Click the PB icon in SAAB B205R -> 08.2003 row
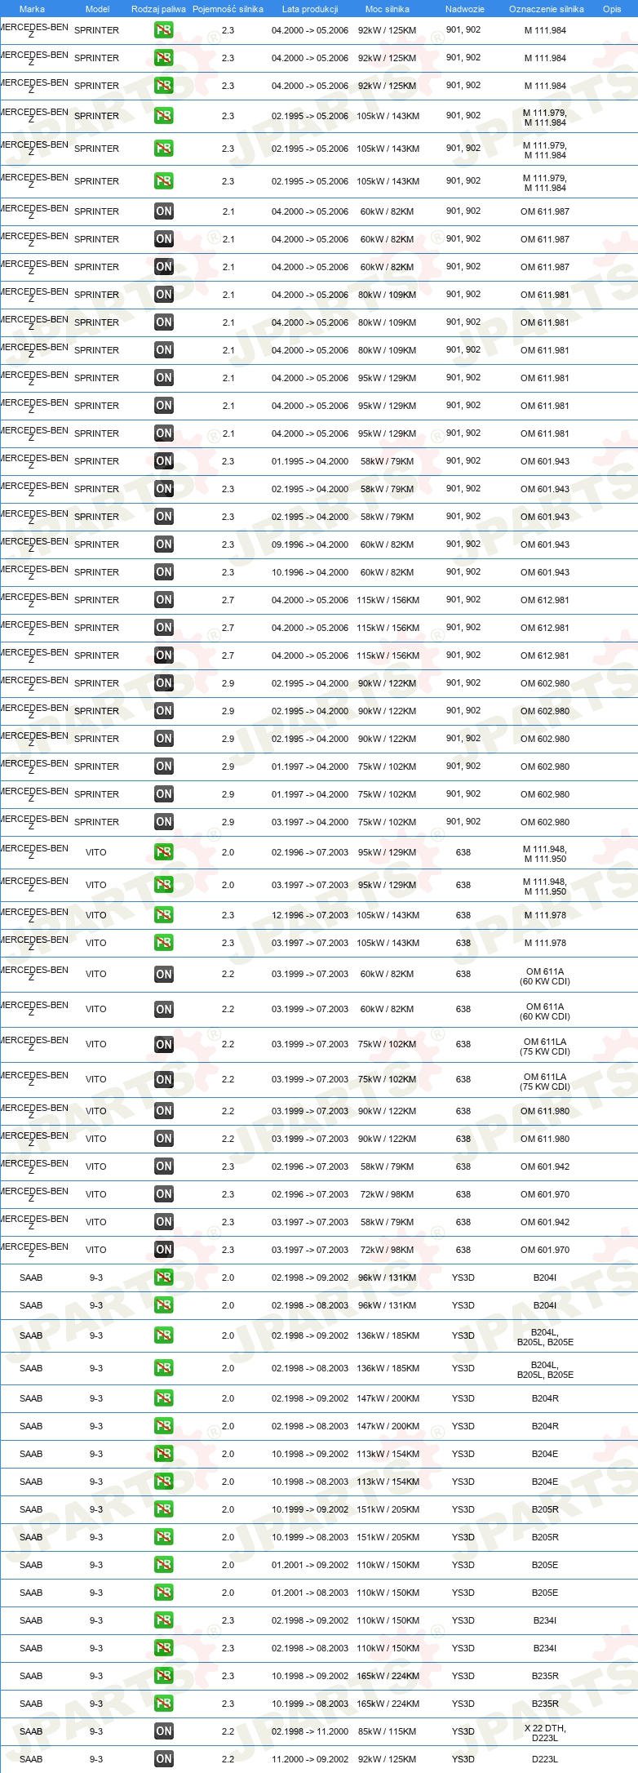The image size is (638, 1773). [x=164, y=1537]
